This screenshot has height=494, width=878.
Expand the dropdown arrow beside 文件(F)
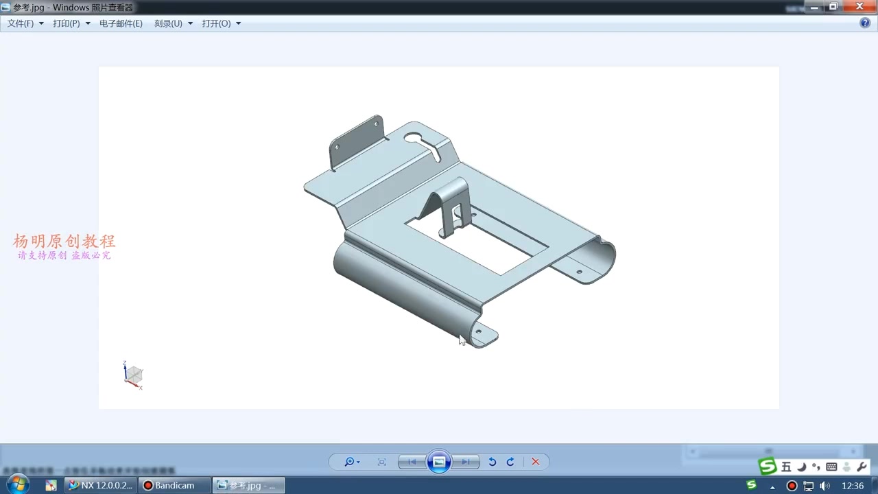click(41, 23)
